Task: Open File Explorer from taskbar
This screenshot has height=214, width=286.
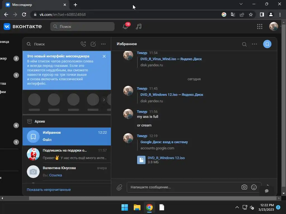Action: pyautogui.click(x=137, y=207)
